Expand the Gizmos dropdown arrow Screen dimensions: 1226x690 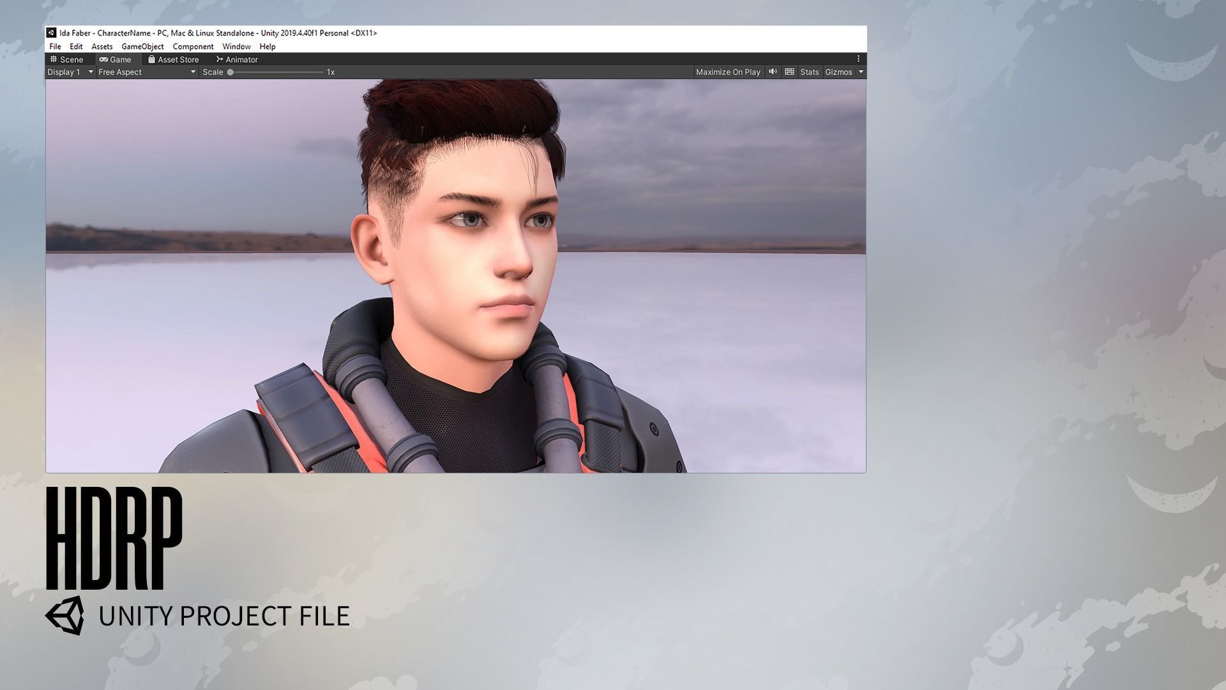click(x=861, y=72)
